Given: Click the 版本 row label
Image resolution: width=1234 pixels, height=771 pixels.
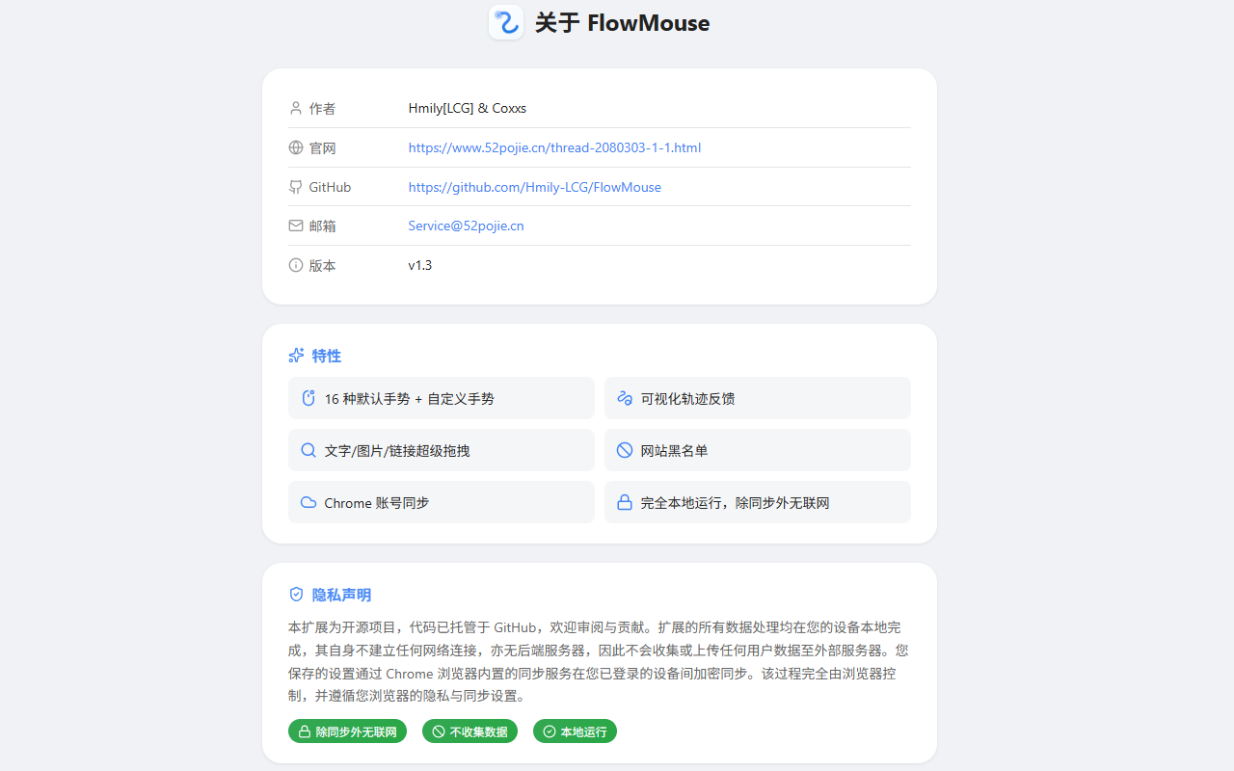Looking at the screenshot, I should pos(322,265).
